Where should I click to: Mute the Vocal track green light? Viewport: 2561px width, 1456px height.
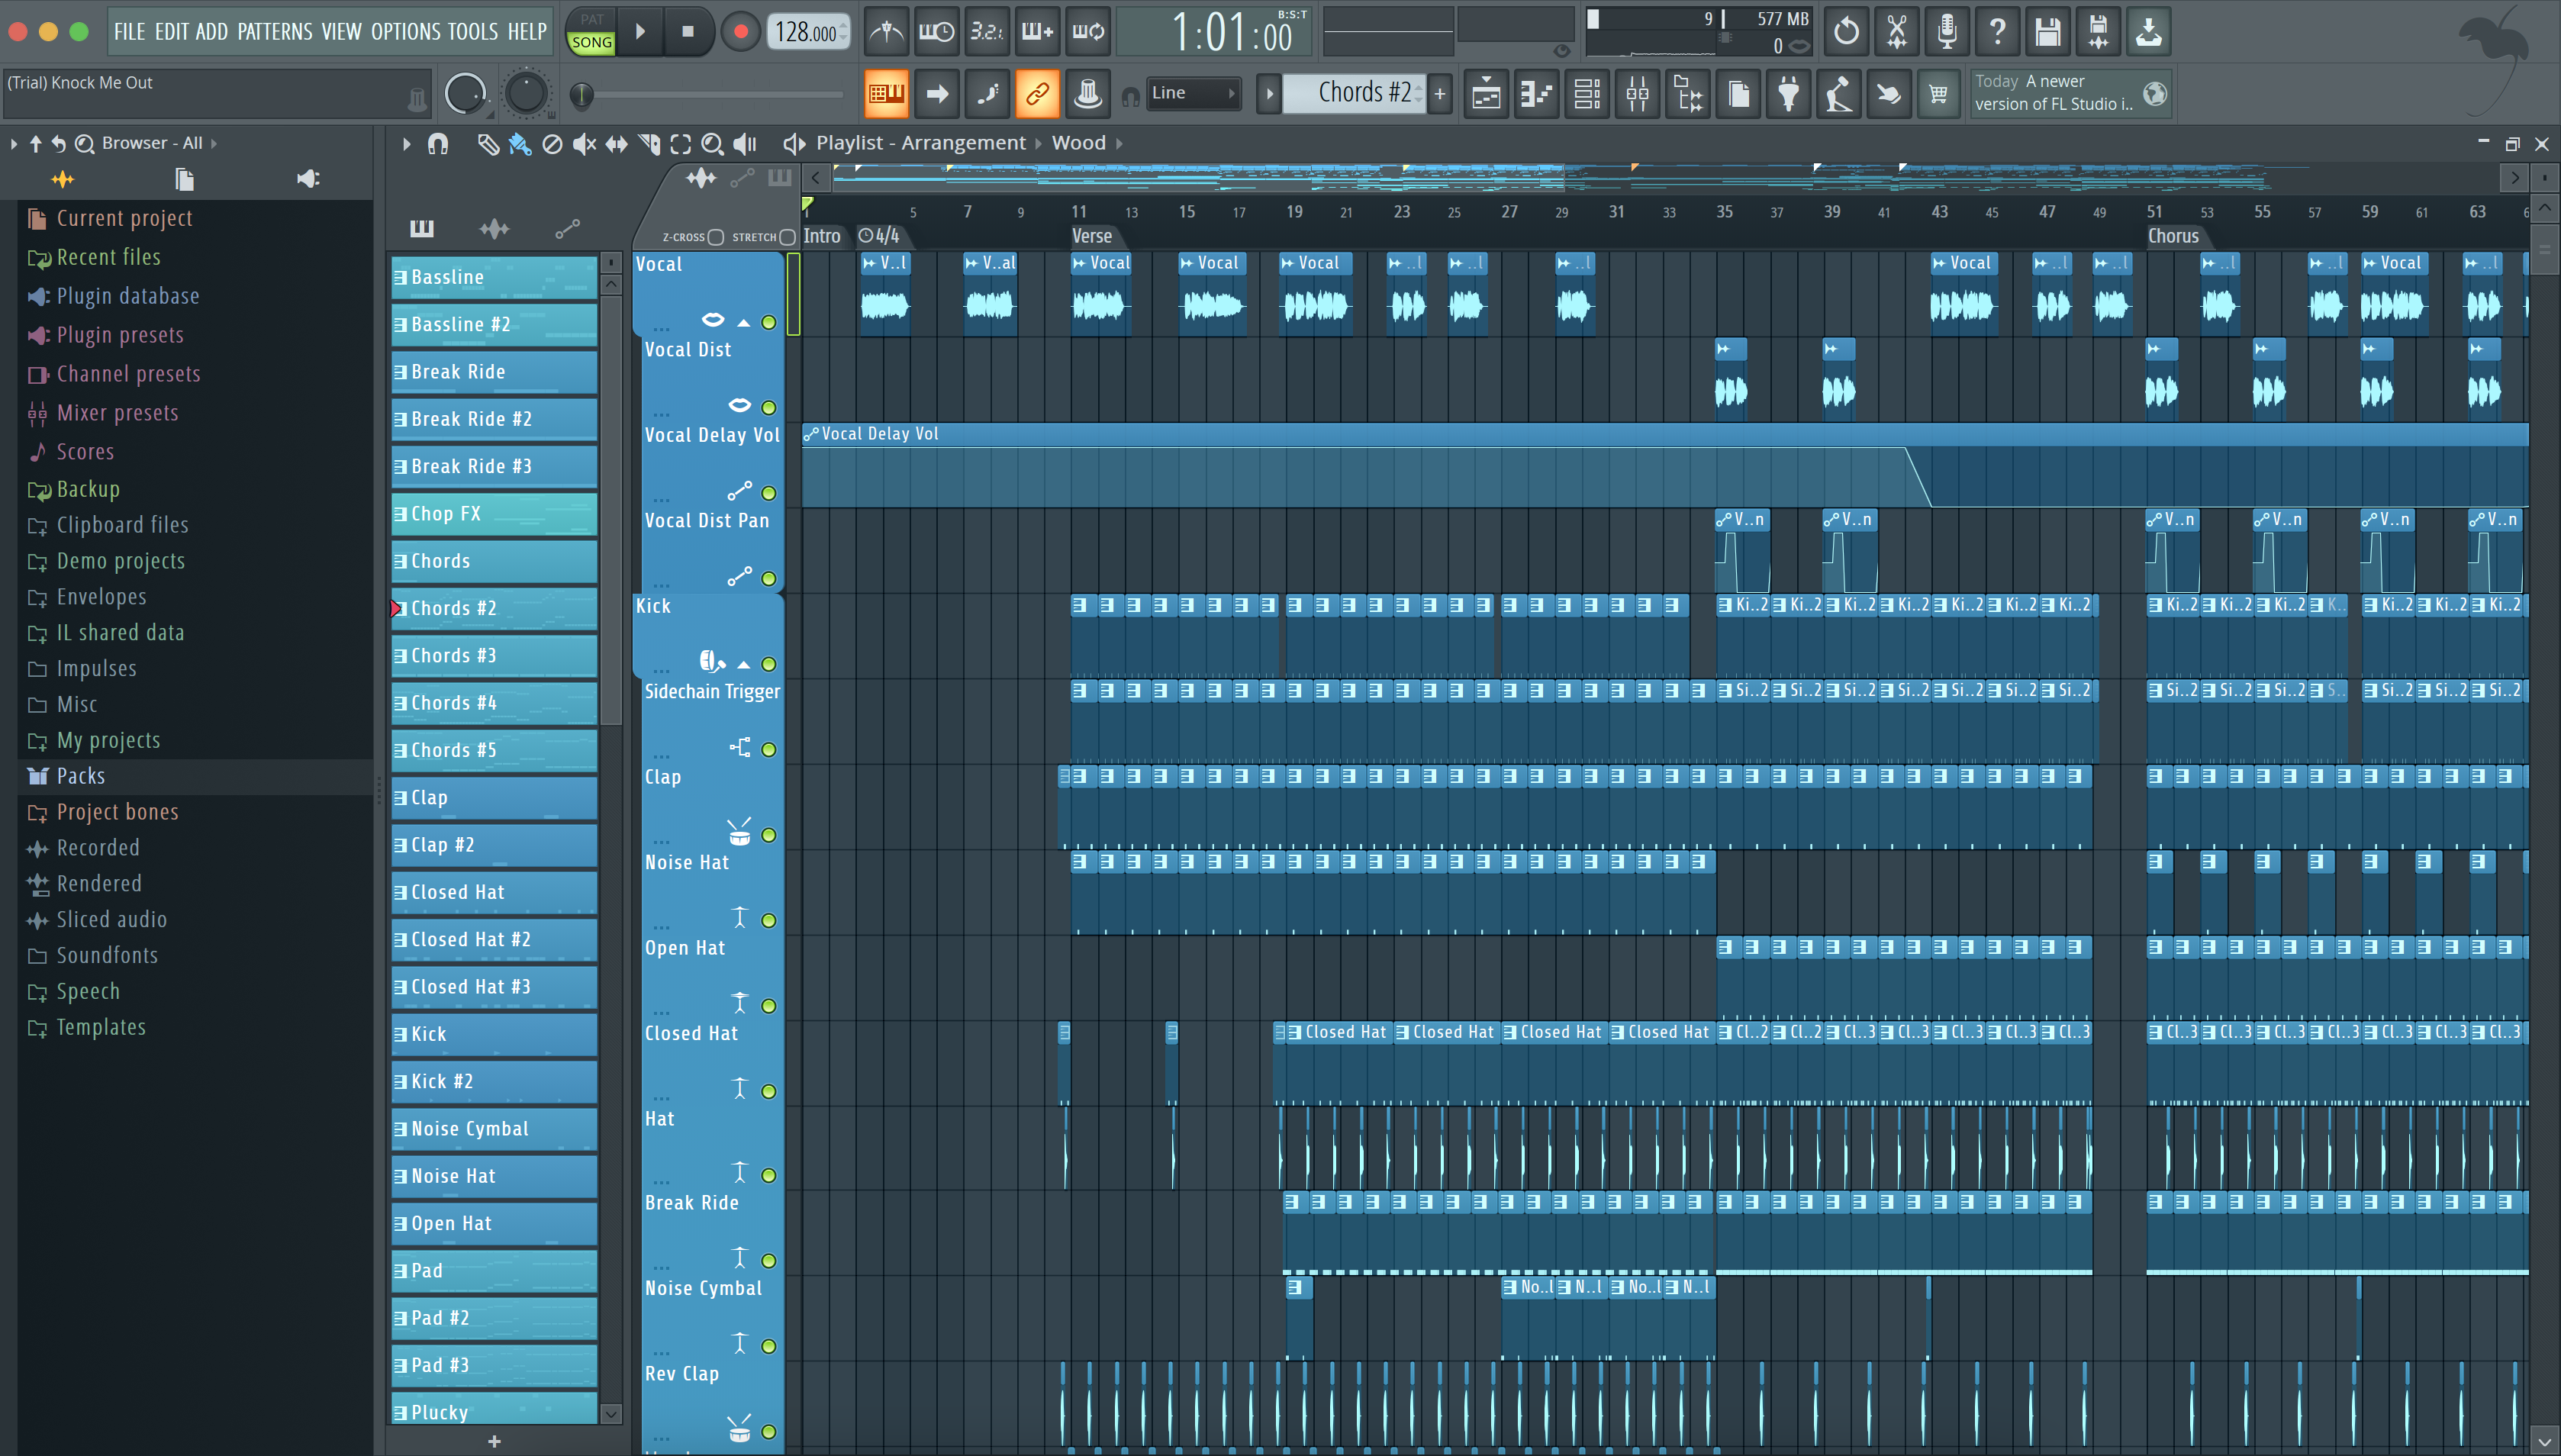coord(768,322)
